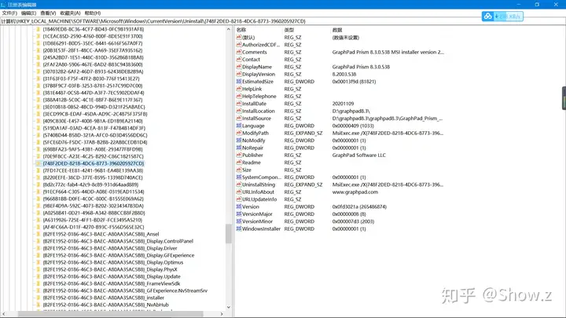
Task: Select the VersionMajor DWORD icon
Action: (239, 214)
